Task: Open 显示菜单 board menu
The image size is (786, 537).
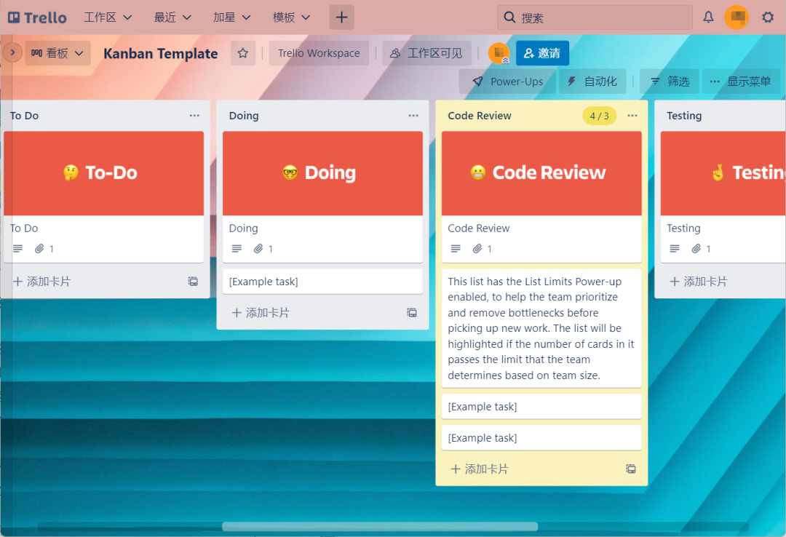Action: point(740,81)
